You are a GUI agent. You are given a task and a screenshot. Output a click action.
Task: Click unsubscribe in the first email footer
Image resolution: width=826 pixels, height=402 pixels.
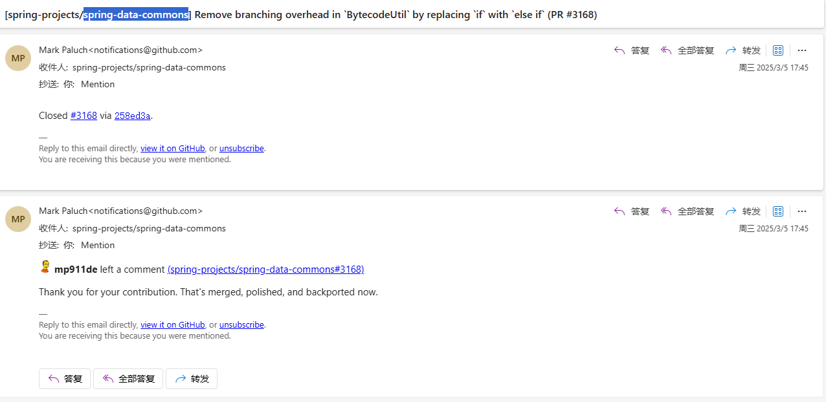coord(241,148)
